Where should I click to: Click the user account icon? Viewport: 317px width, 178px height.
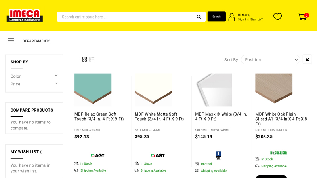[x=231, y=17]
